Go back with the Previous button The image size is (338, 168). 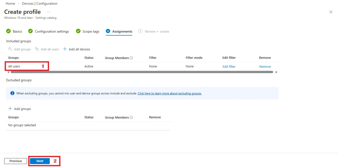click(15, 161)
